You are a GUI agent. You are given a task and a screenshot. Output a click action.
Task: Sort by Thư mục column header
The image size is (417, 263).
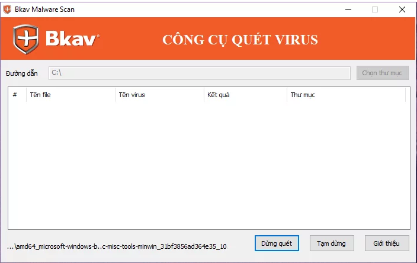[x=347, y=95]
